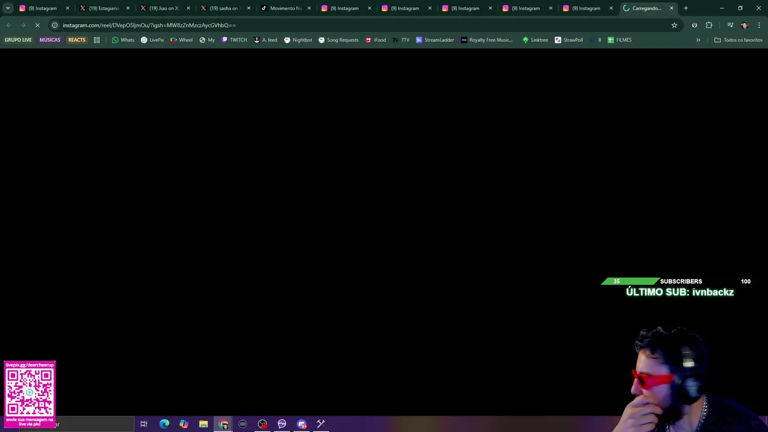The image size is (768, 432).
Task: Open the OBS Studio taskbar icon
Action: pos(262,424)
